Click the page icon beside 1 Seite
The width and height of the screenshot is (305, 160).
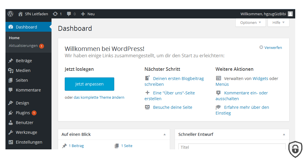pyautogui.click(x=117, y=146)
